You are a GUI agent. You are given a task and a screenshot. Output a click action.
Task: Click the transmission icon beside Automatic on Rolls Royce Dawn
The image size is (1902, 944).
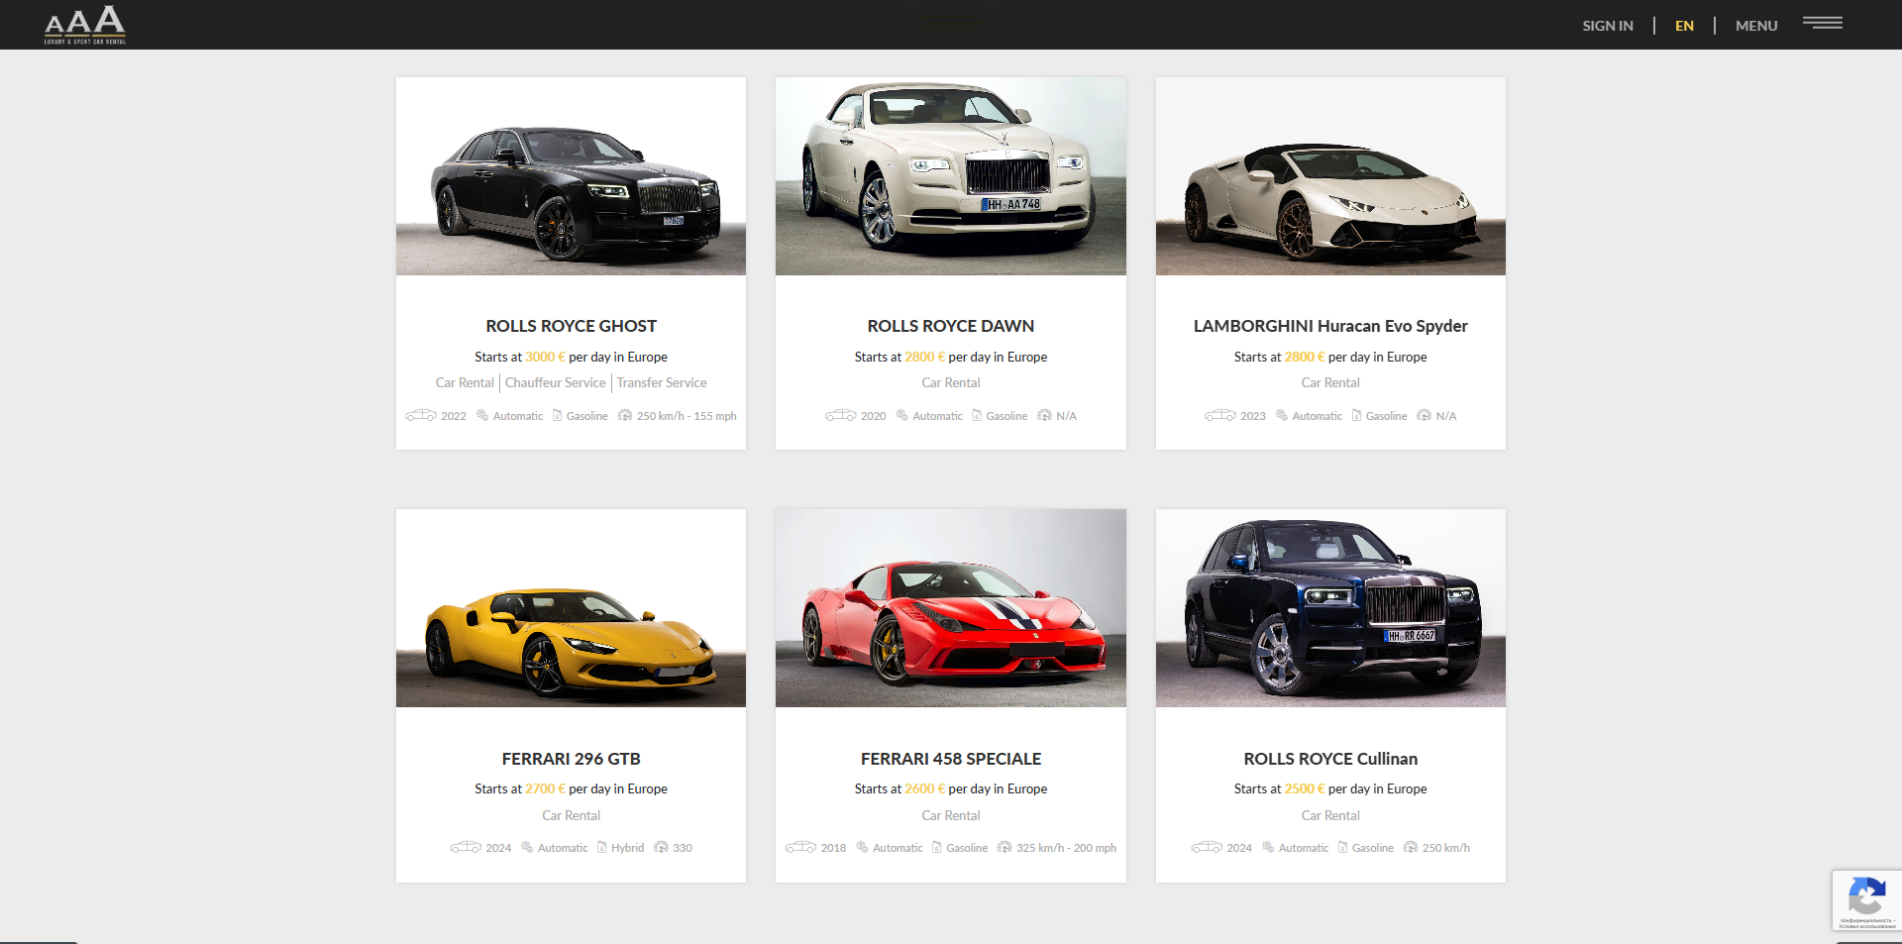[x=900, y=416]
